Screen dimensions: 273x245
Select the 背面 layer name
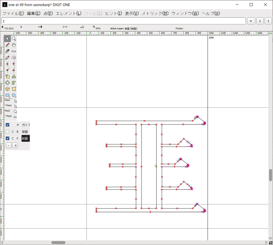coord(25,132)
